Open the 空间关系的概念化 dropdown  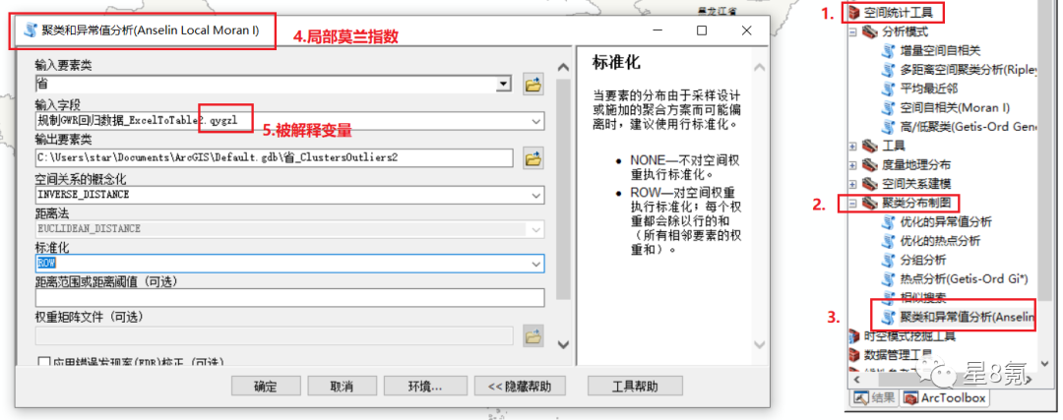(x=536, y=195)
